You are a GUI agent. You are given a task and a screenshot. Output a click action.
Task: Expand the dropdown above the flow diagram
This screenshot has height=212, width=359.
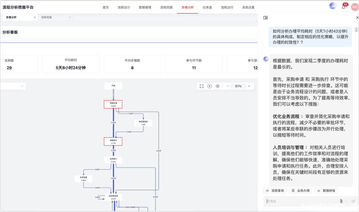(x=13, y=86)
